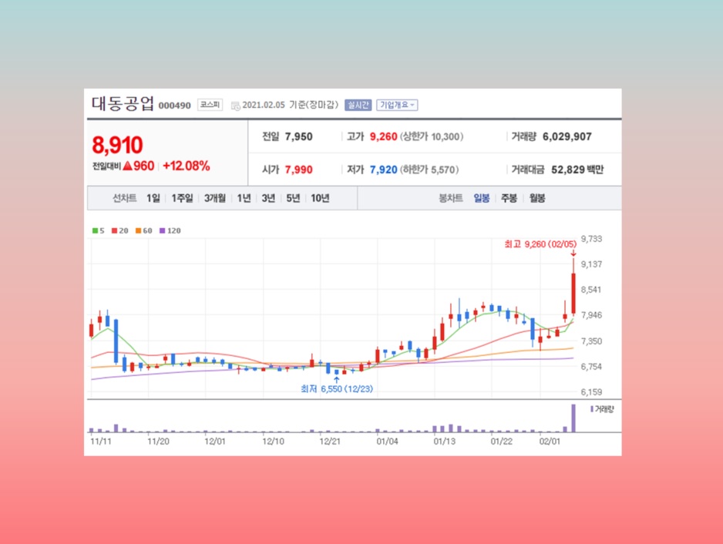This screenshot has width=723, height=544.
Task: Switch to 일봉 daily candle chart
Action: (x=482, y=198)
